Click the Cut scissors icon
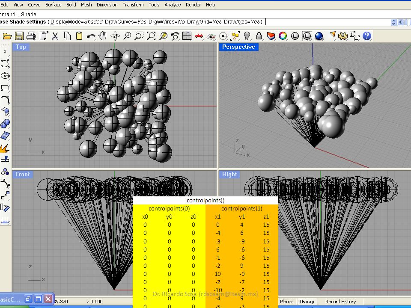This screenshot has width=411, height=308. (55, 36)
